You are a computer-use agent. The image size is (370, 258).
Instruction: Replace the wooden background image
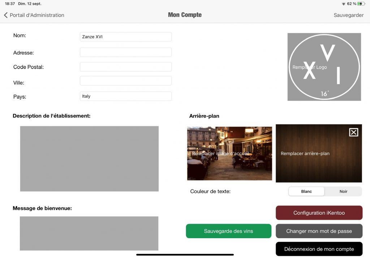coord(319,153)
